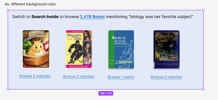Select the 'Switch to' heading text
Screen dimensions: 218x100
pos(21,17)
